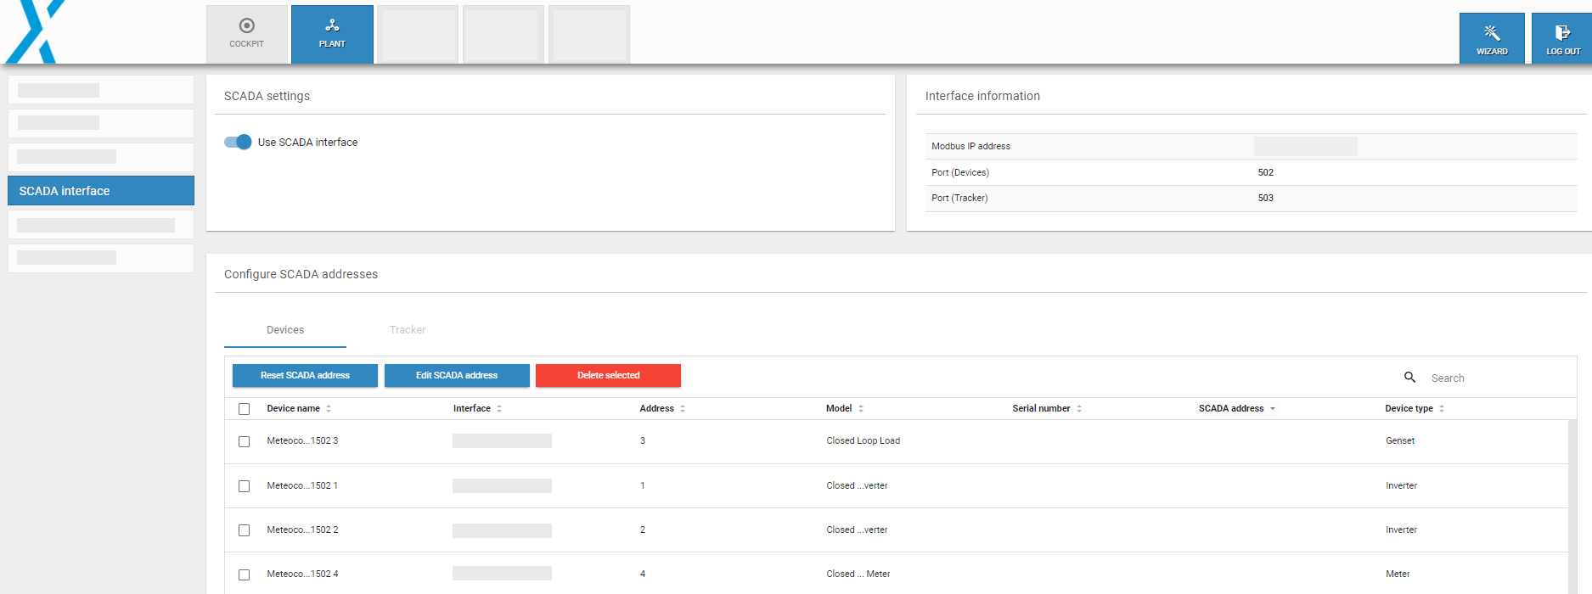Screen dimensions: 1592x594
Task: Select SCADA interface in sidebar
Action: click(x=101, y=191)
